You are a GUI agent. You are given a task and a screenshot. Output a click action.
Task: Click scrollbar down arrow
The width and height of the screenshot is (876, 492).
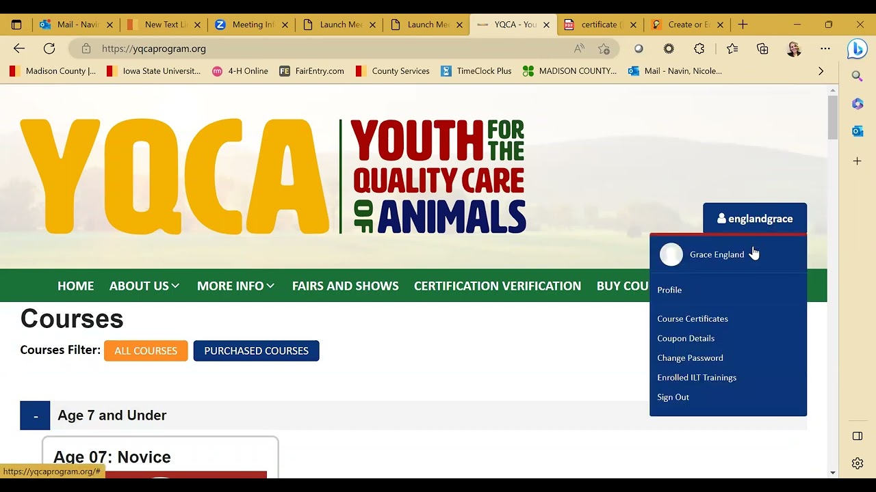pyautogui.click(x=832, y=472)
